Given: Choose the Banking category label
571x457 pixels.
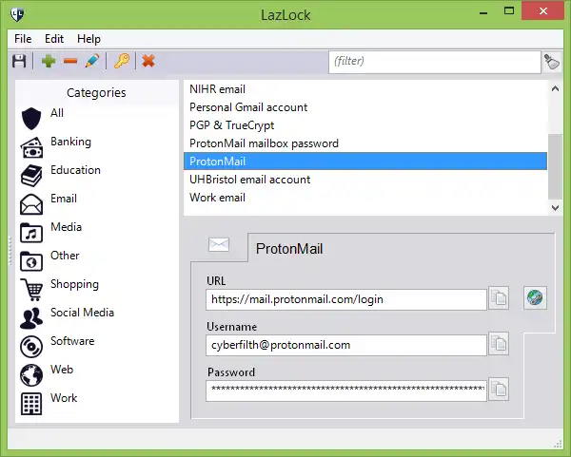Looking at the screenshot, I should (x=71, y=142).
